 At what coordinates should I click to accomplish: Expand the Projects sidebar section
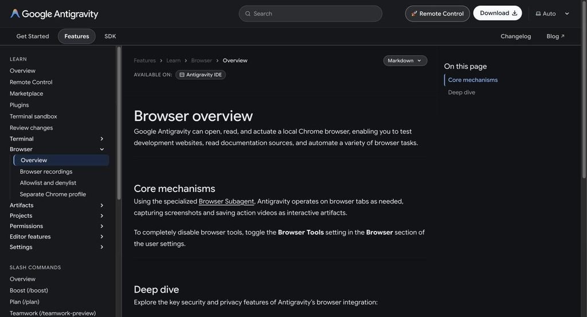(102, 216)
